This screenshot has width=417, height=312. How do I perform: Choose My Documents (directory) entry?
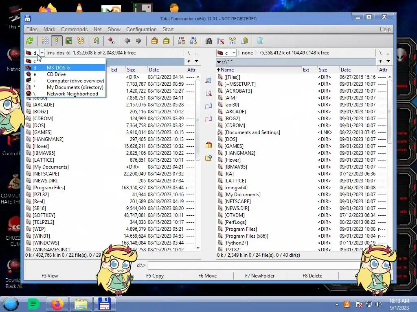tap(65, 87)
